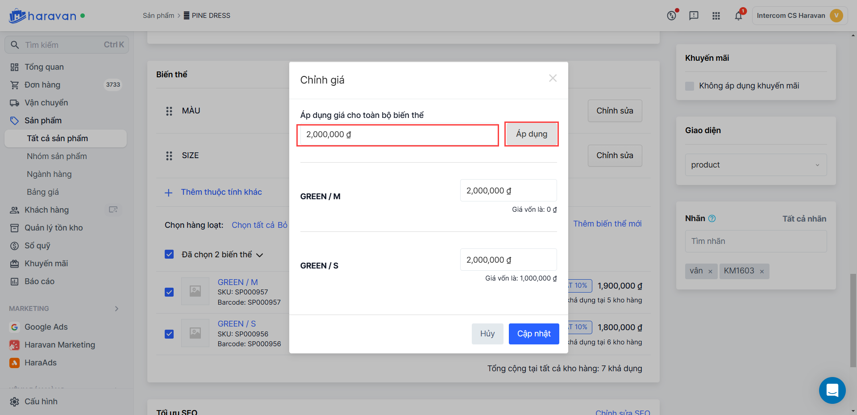The width and height of the screenshot is (857, 415).
Task: Open Cấu hình settings gear
Action: tap(14, 402)
